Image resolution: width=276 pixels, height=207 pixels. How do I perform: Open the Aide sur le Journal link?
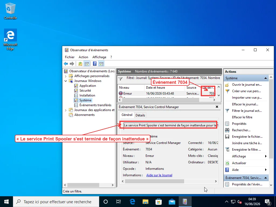point(159,175)
